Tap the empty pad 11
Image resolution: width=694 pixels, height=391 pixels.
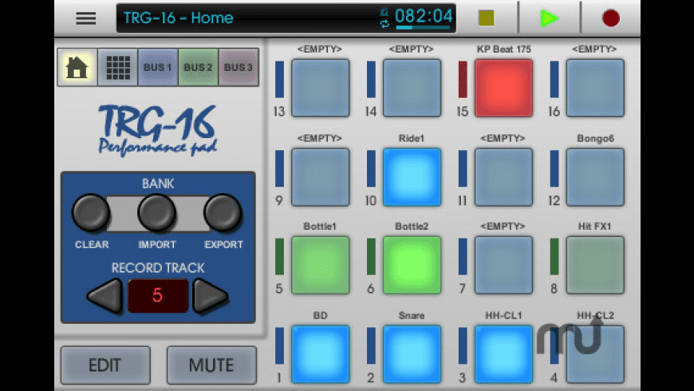(x=503, y=177)
